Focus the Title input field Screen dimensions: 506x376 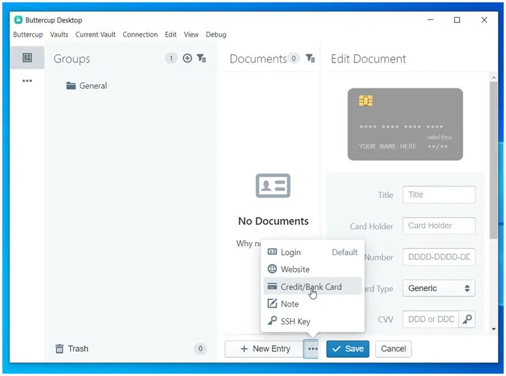tap(439, 194)
